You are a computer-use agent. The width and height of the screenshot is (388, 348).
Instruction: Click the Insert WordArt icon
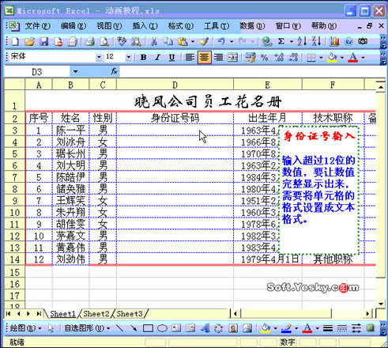(205, 328)
